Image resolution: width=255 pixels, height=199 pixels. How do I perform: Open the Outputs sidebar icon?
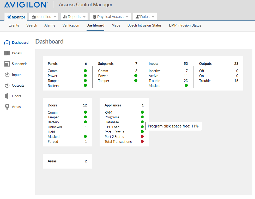(7, 85)
